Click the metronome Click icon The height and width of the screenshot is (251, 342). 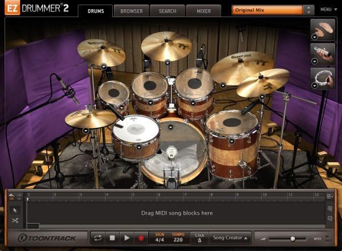199,238
